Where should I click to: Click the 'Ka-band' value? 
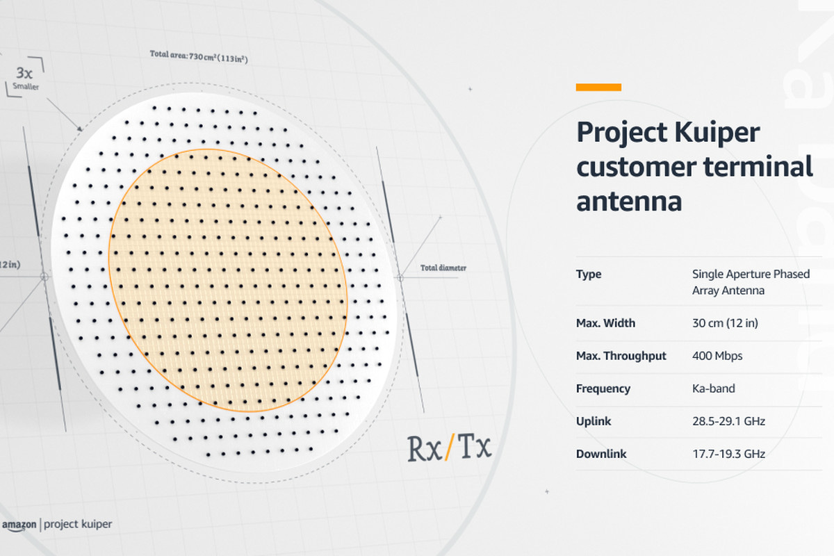coord(713,389)
